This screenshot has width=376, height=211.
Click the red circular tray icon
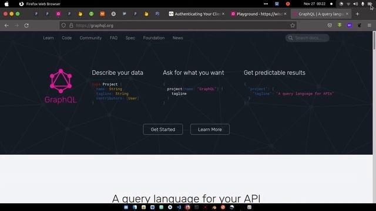[x=288, y=4]
